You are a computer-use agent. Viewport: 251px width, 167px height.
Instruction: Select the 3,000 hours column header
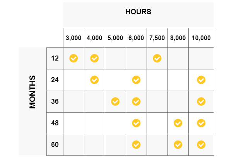[73, 38]
